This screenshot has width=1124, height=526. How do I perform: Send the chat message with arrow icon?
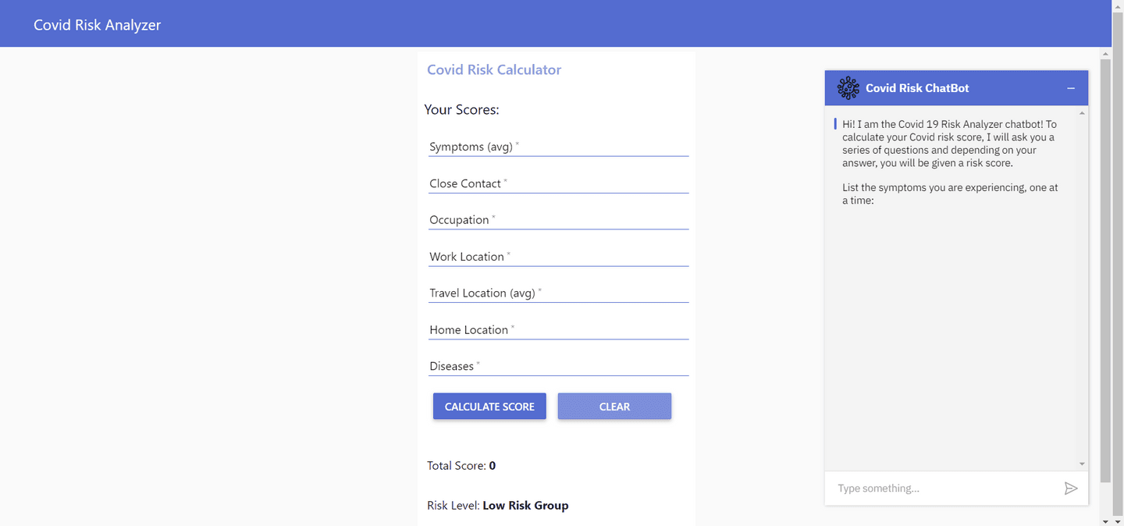pos(1071,489)
